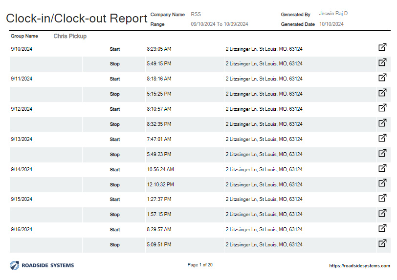Image resolution: width=397 pixels, height=280 pixels.
Task: Click the Stop label at 8:32:35 PM
Action: [115, 124]
